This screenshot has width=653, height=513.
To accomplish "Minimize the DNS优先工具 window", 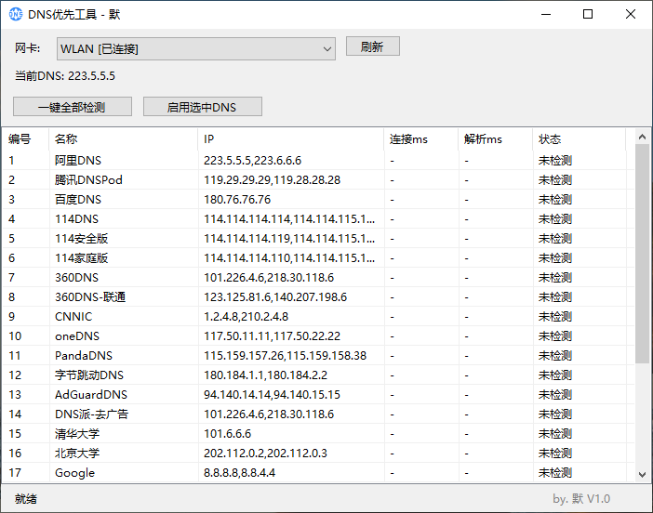I will (546, 14).
